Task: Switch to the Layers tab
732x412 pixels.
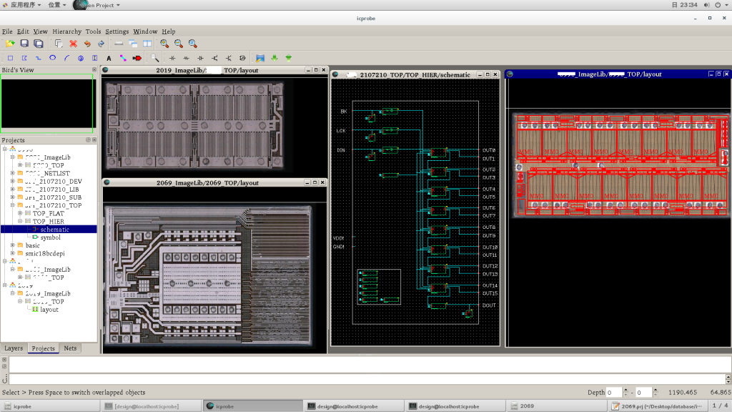Action: (x=14, y=348)
